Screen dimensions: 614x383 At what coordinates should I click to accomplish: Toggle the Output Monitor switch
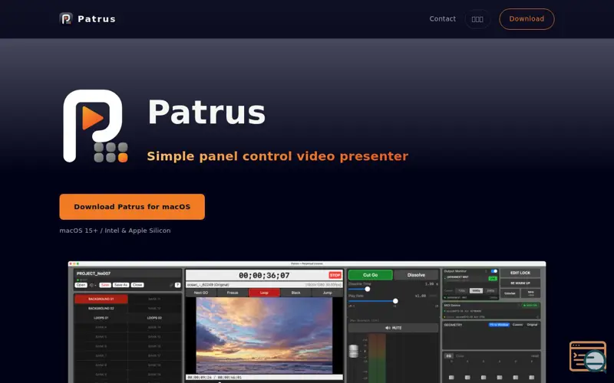[494, 271]
